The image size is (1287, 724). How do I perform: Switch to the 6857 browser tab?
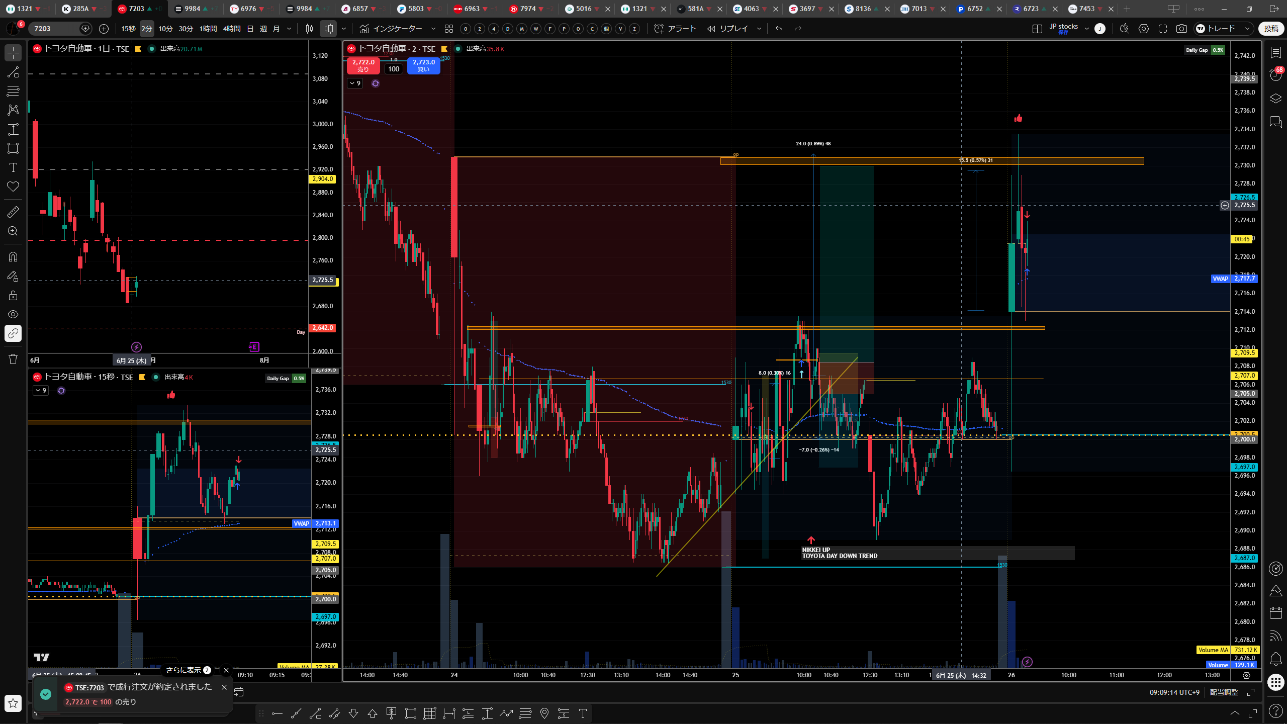[360, 9]
